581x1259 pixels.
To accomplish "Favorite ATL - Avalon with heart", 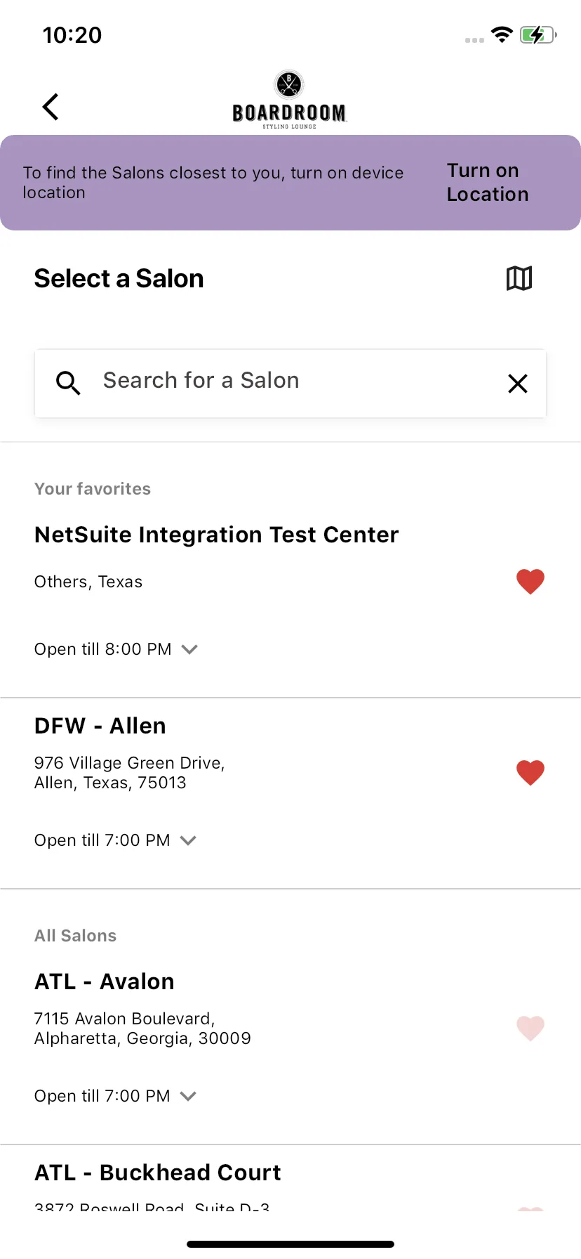I will [530, 1029].
